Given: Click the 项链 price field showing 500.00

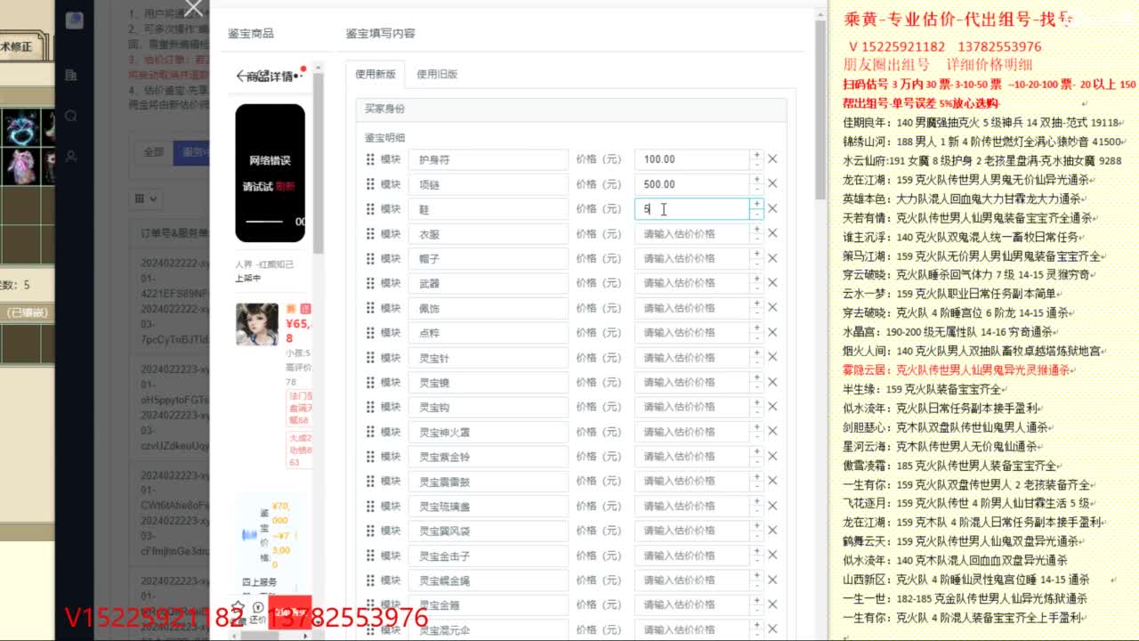Looking at the screenshot, I should [692, 184].
